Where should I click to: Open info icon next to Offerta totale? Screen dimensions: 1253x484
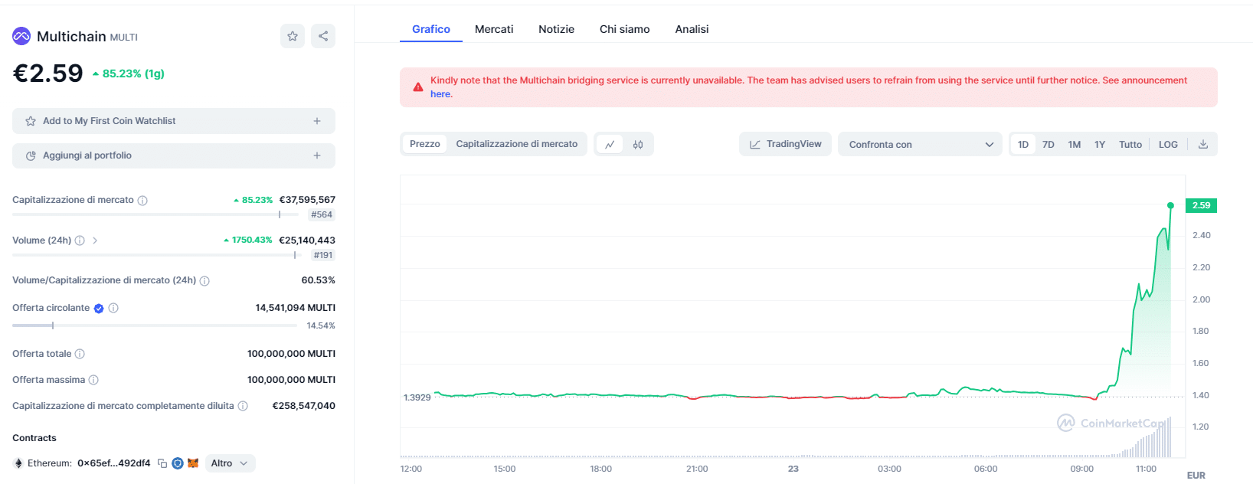pos(80,354)
